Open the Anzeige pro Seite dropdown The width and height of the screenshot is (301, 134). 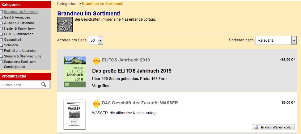tap(95, 40)
